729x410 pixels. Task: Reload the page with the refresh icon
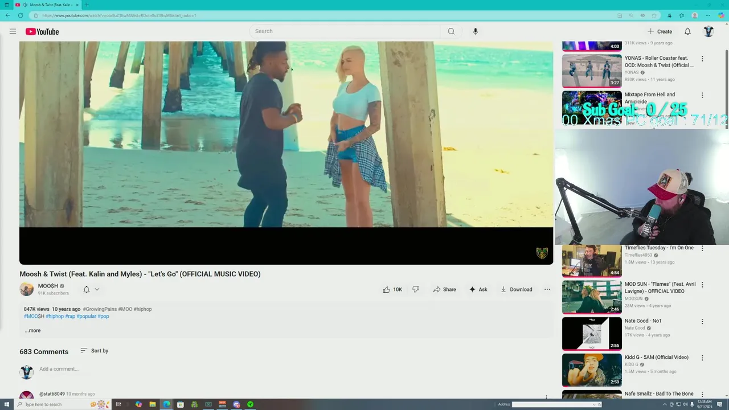21,15
